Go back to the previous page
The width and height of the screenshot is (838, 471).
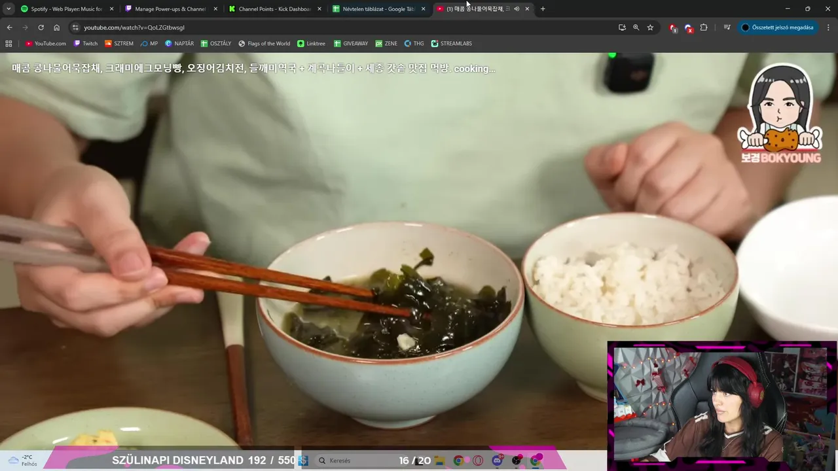(x=9, y=27)
